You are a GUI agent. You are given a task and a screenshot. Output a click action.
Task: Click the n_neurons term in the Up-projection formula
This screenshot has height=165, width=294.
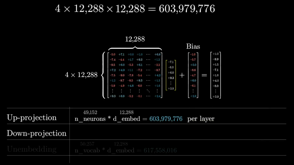point(90,119)
